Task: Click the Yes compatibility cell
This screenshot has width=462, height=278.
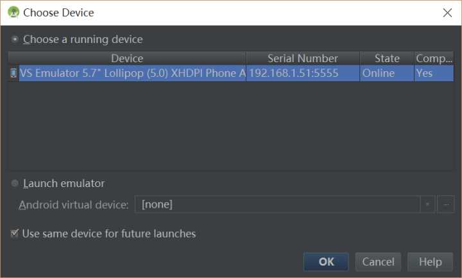Action: (424, 73)
